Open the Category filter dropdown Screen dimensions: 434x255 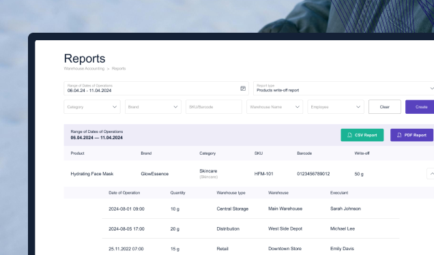tap(92, 107)
